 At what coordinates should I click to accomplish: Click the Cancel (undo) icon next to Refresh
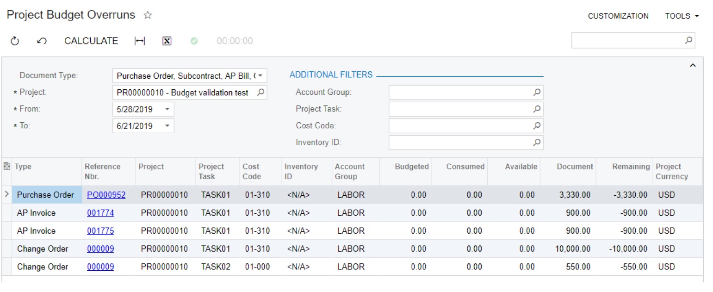[41, 41]
